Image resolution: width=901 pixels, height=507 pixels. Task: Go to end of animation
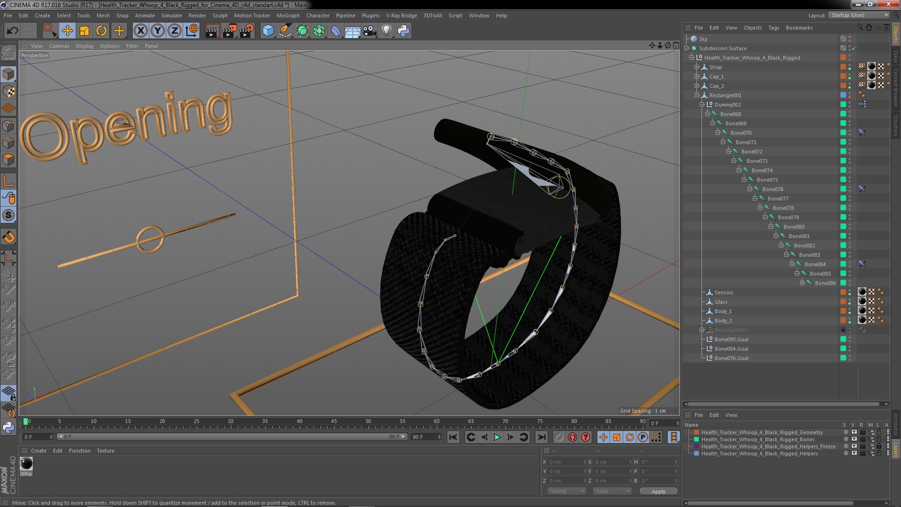tap(541, 438)
